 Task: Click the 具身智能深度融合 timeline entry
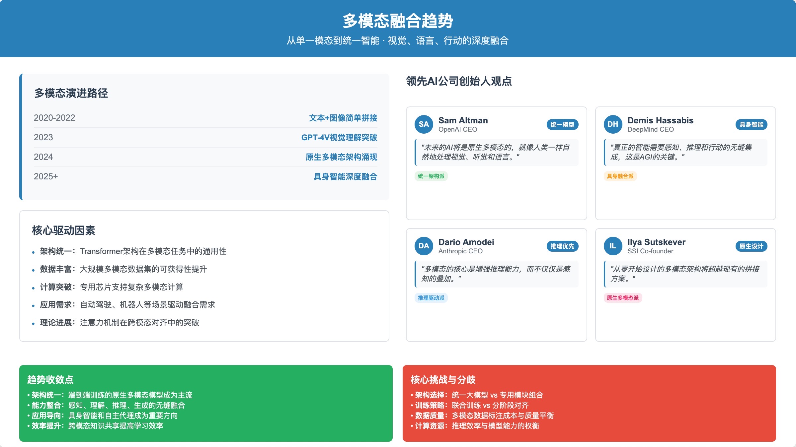click(345, 177)
